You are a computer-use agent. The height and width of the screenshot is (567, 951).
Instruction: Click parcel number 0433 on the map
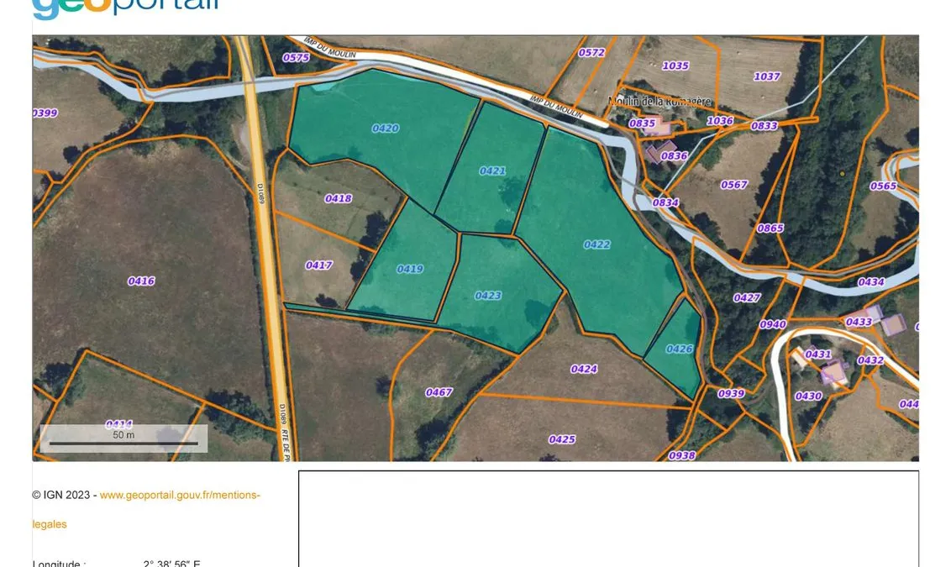click(x=859, y=322)
